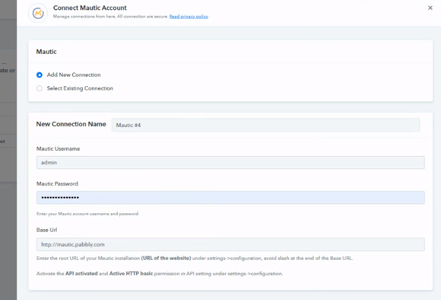The height and width of the screenshot is (300, 441).
Task: Click into the Mautic Password field
Action: click(x=230, y=197)
